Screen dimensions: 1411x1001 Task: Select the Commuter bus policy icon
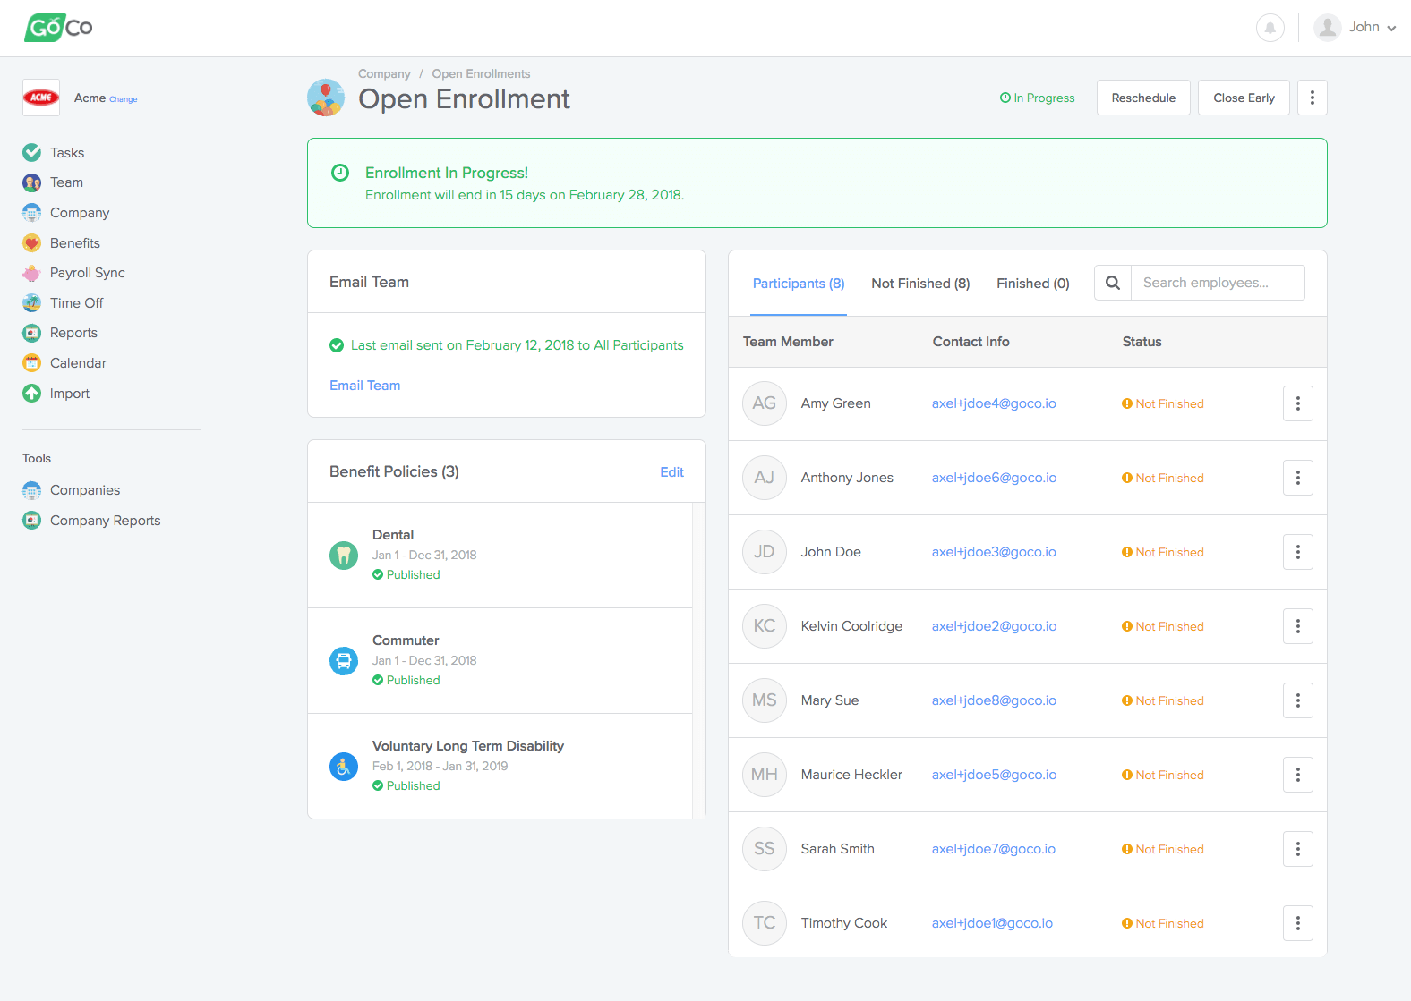click(x=344, y=661)
